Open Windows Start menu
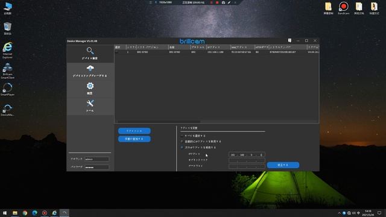386x217 pixels. [x=5, y=213]
